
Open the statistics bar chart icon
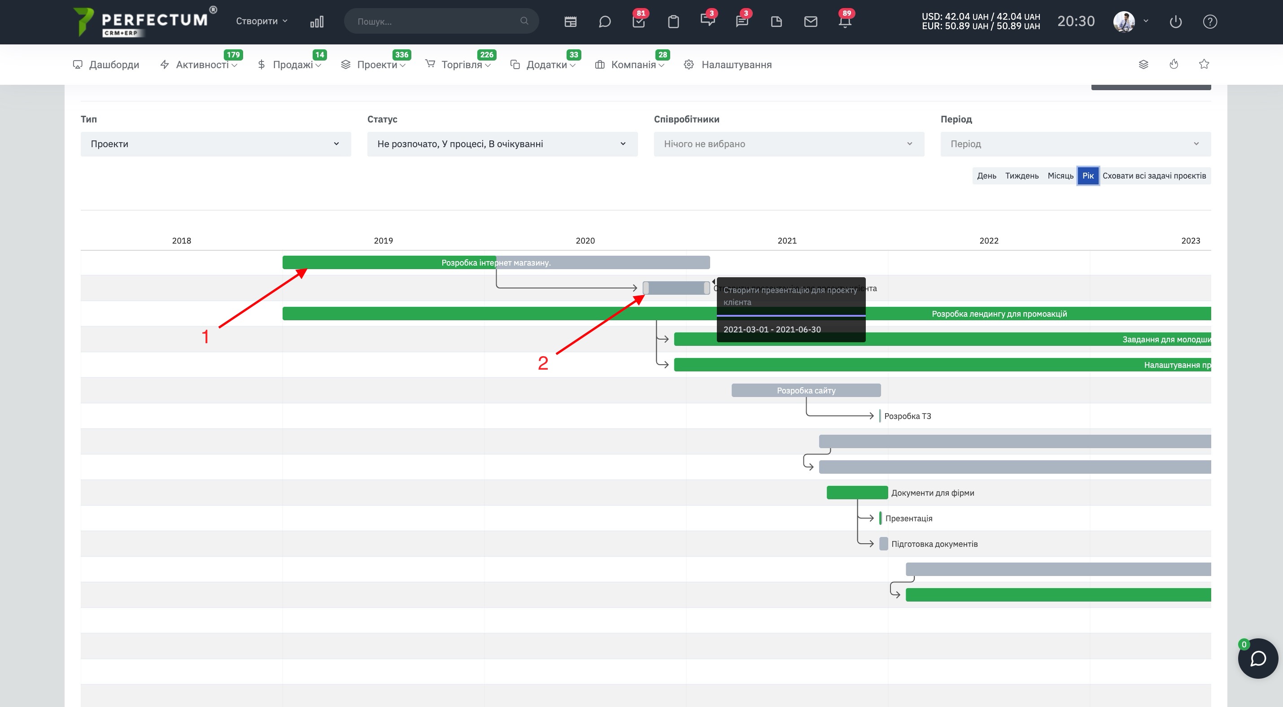(317, 22)
